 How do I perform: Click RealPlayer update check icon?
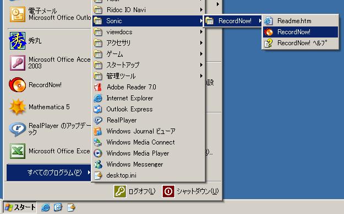18,129
